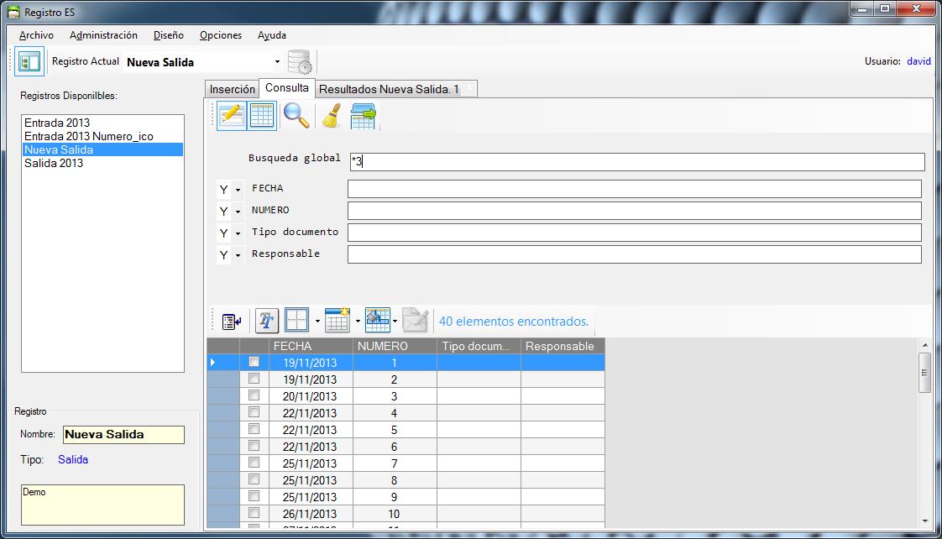
Task: Open the Registro Actual dropdown
Action: [x=277, y=62]
